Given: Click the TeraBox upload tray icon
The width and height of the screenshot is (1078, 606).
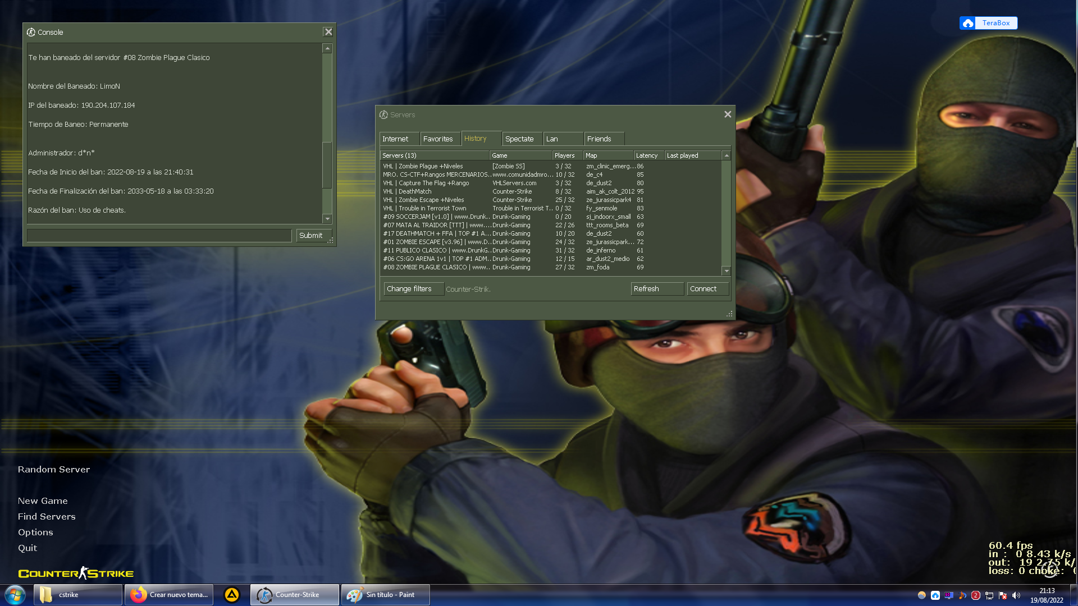Looking at the screenshot, I should (x=935, y=595).
